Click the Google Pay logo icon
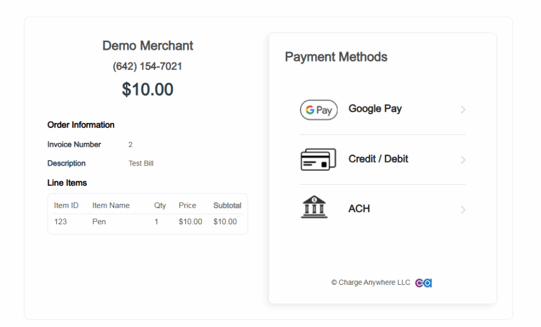This screenshot has width=541, height=327. (x=319, y=110)
